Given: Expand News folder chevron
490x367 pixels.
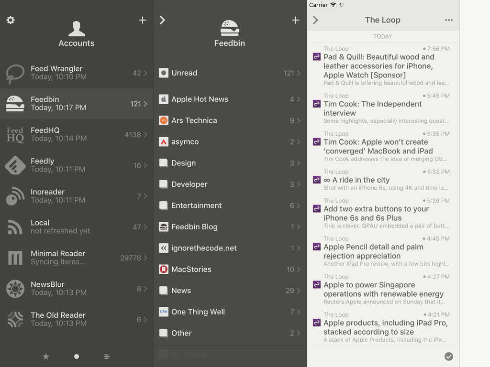Looking at the screenshot, I should coord(299,291).
